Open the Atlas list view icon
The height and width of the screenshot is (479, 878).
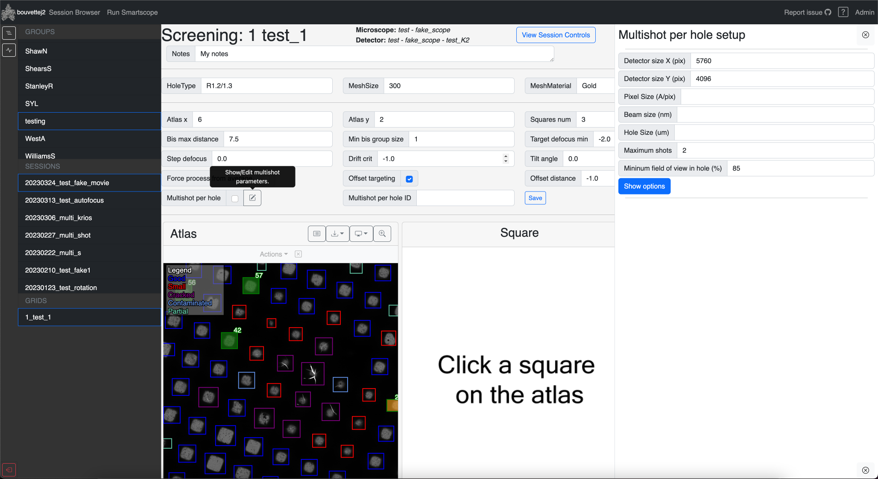(316, 234)
